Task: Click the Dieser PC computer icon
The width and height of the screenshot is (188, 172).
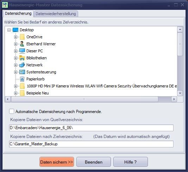Action: point(22,51)
